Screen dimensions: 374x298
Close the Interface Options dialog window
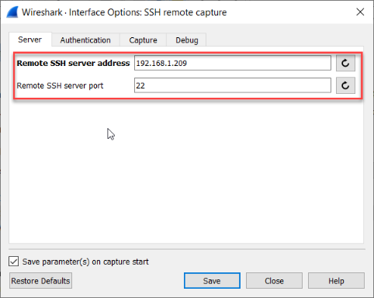(x=360, y=12)
